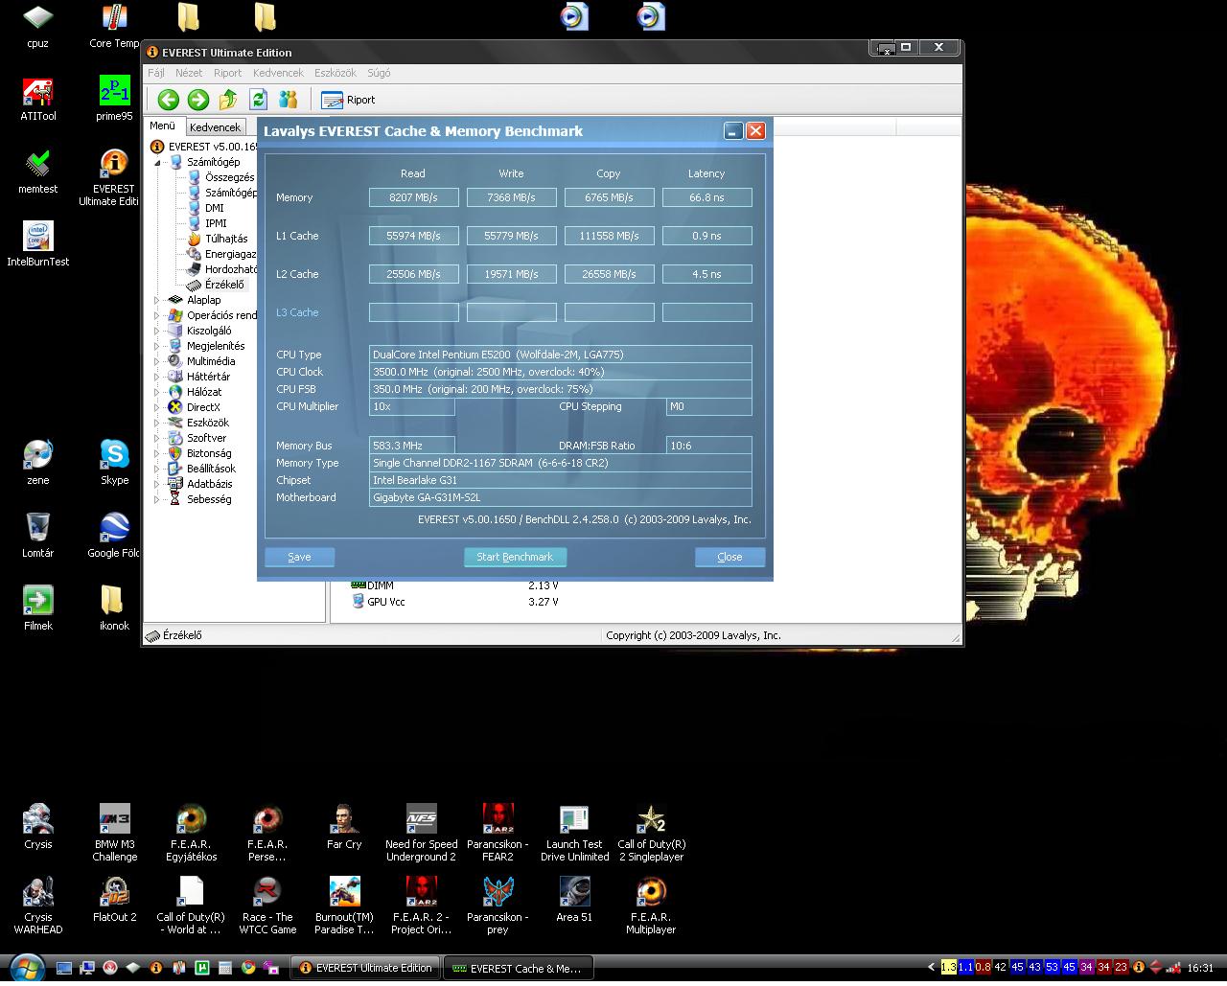Select Adatbázis tree item
Image resolution: width=1227 pixels, height=986 pixels.
point(209,484)
